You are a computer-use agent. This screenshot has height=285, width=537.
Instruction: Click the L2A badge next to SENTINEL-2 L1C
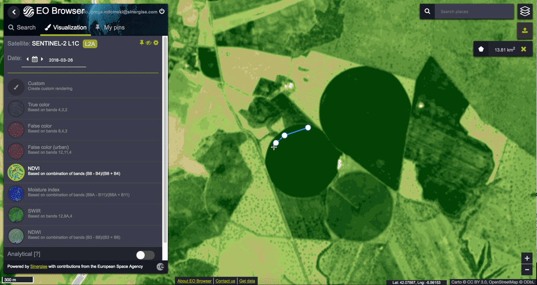coord(90,44)
